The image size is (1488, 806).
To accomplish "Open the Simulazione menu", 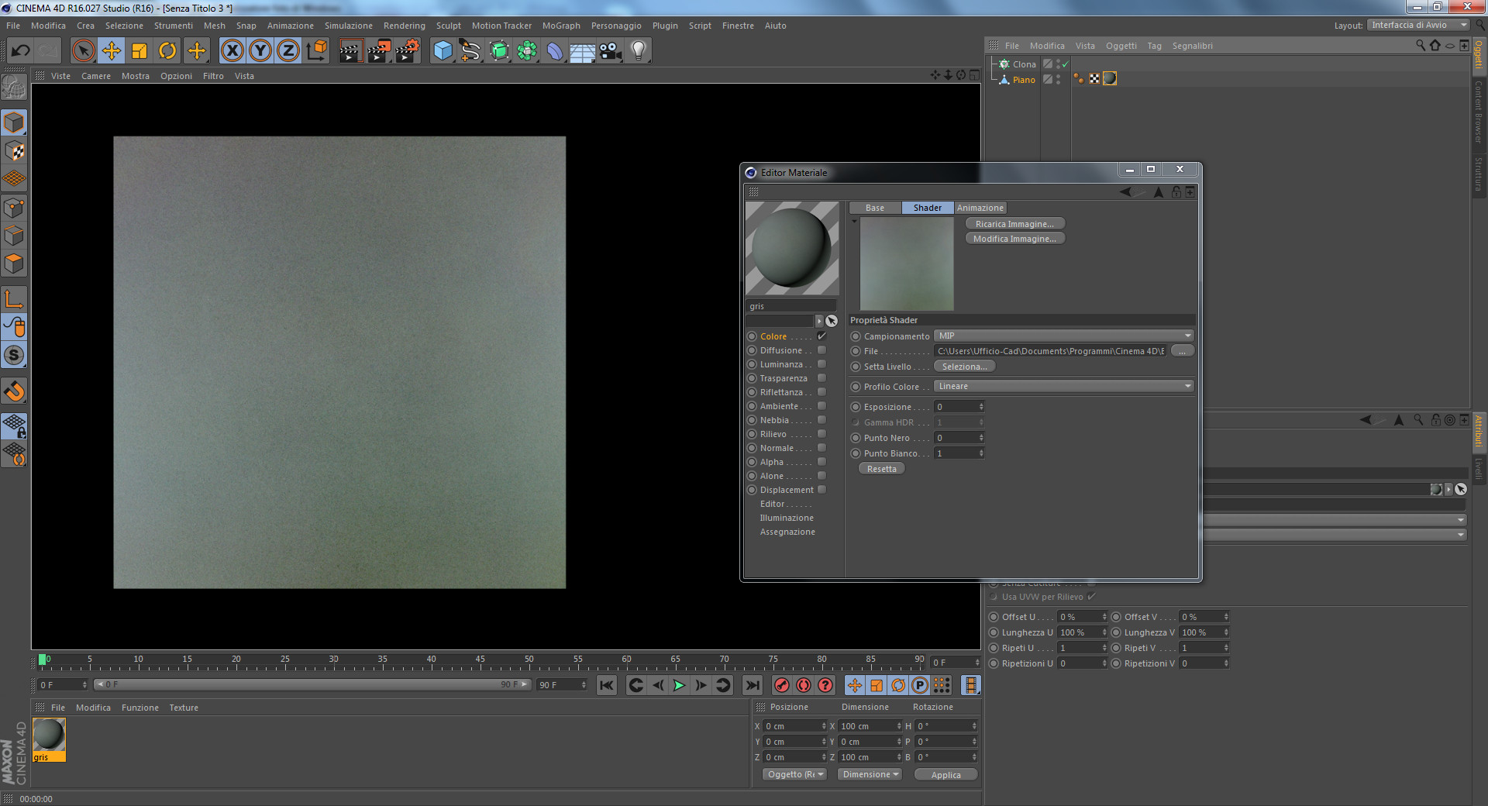I will (x=348, y=26).
